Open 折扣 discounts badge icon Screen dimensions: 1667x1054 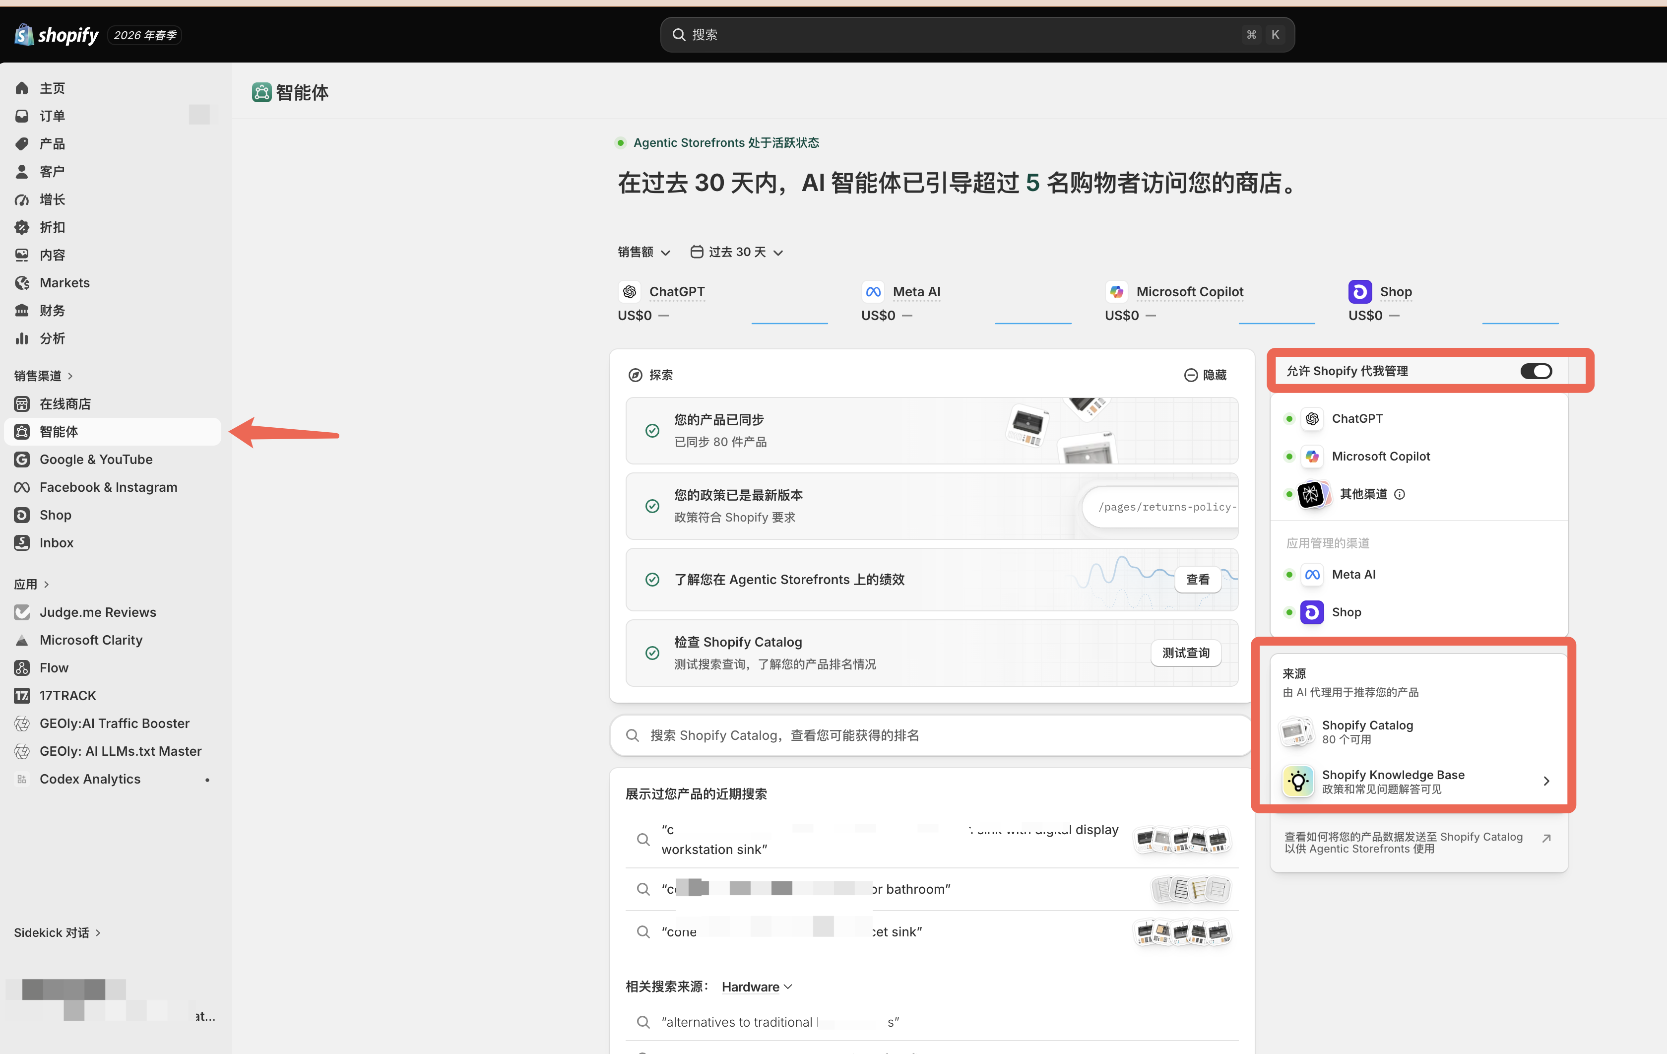[22, 227]
